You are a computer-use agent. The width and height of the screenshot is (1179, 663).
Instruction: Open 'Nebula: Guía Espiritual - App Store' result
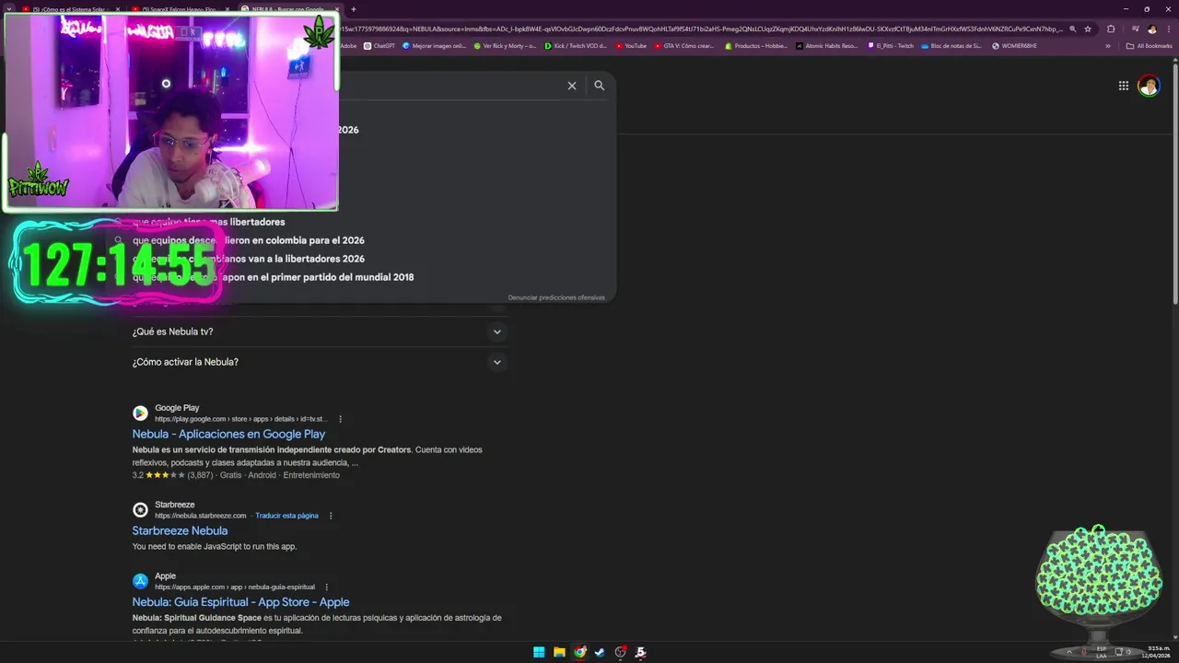[240, 602]
